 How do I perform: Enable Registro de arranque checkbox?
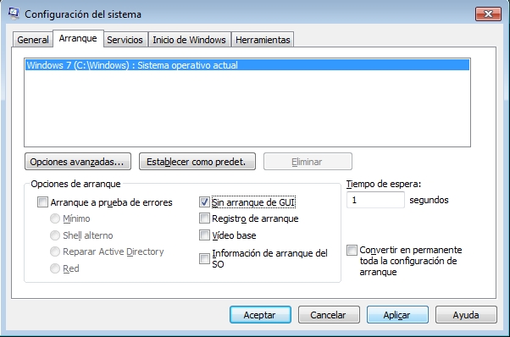tap(204, 218)
